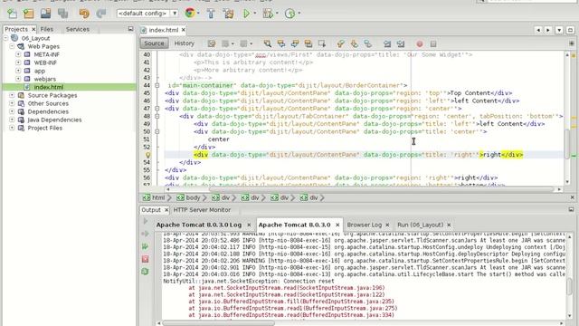The width and height of the screenshot is (579, 326).
Task: Toggle rectangular selection in editor toolbar
Action: tap(322, 43)
